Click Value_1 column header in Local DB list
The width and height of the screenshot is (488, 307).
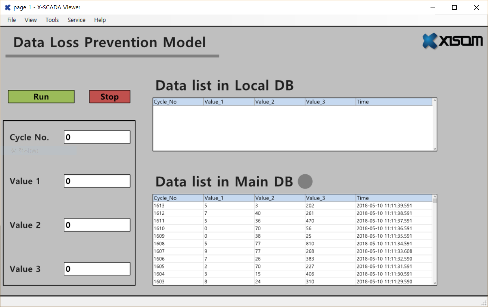tap(229, 102)
